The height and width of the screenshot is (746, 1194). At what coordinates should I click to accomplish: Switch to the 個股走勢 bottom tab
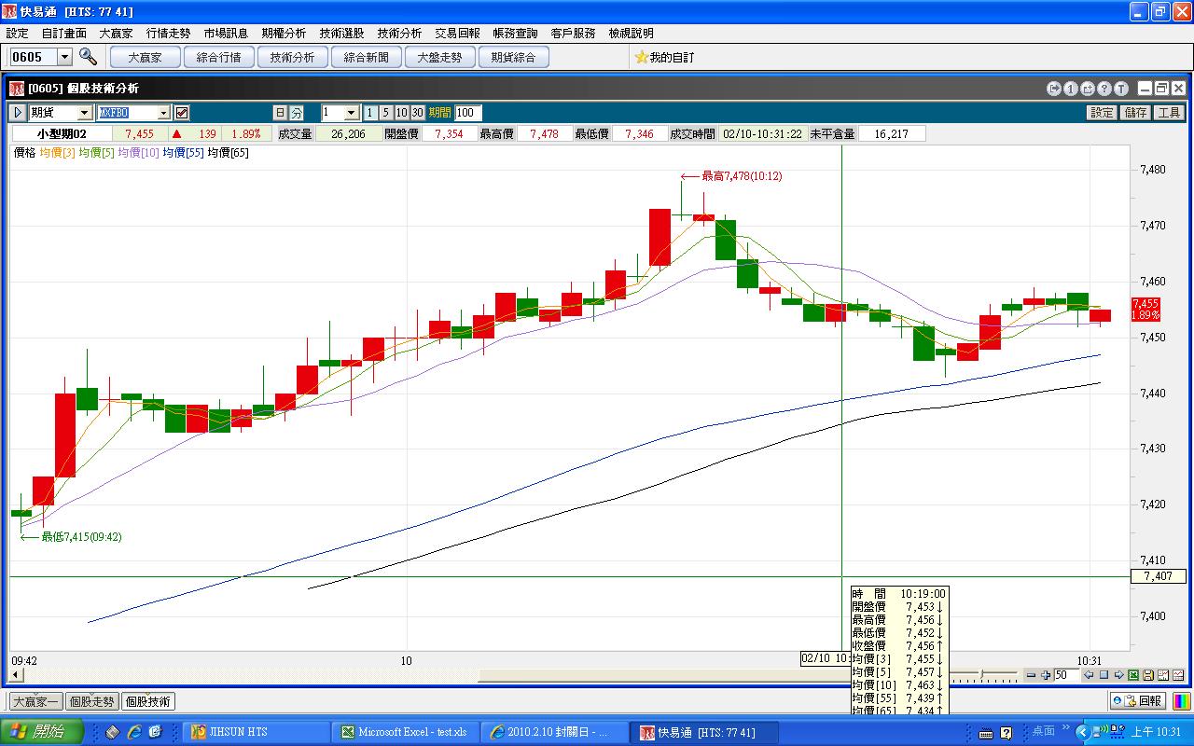[x=92, y=701]
